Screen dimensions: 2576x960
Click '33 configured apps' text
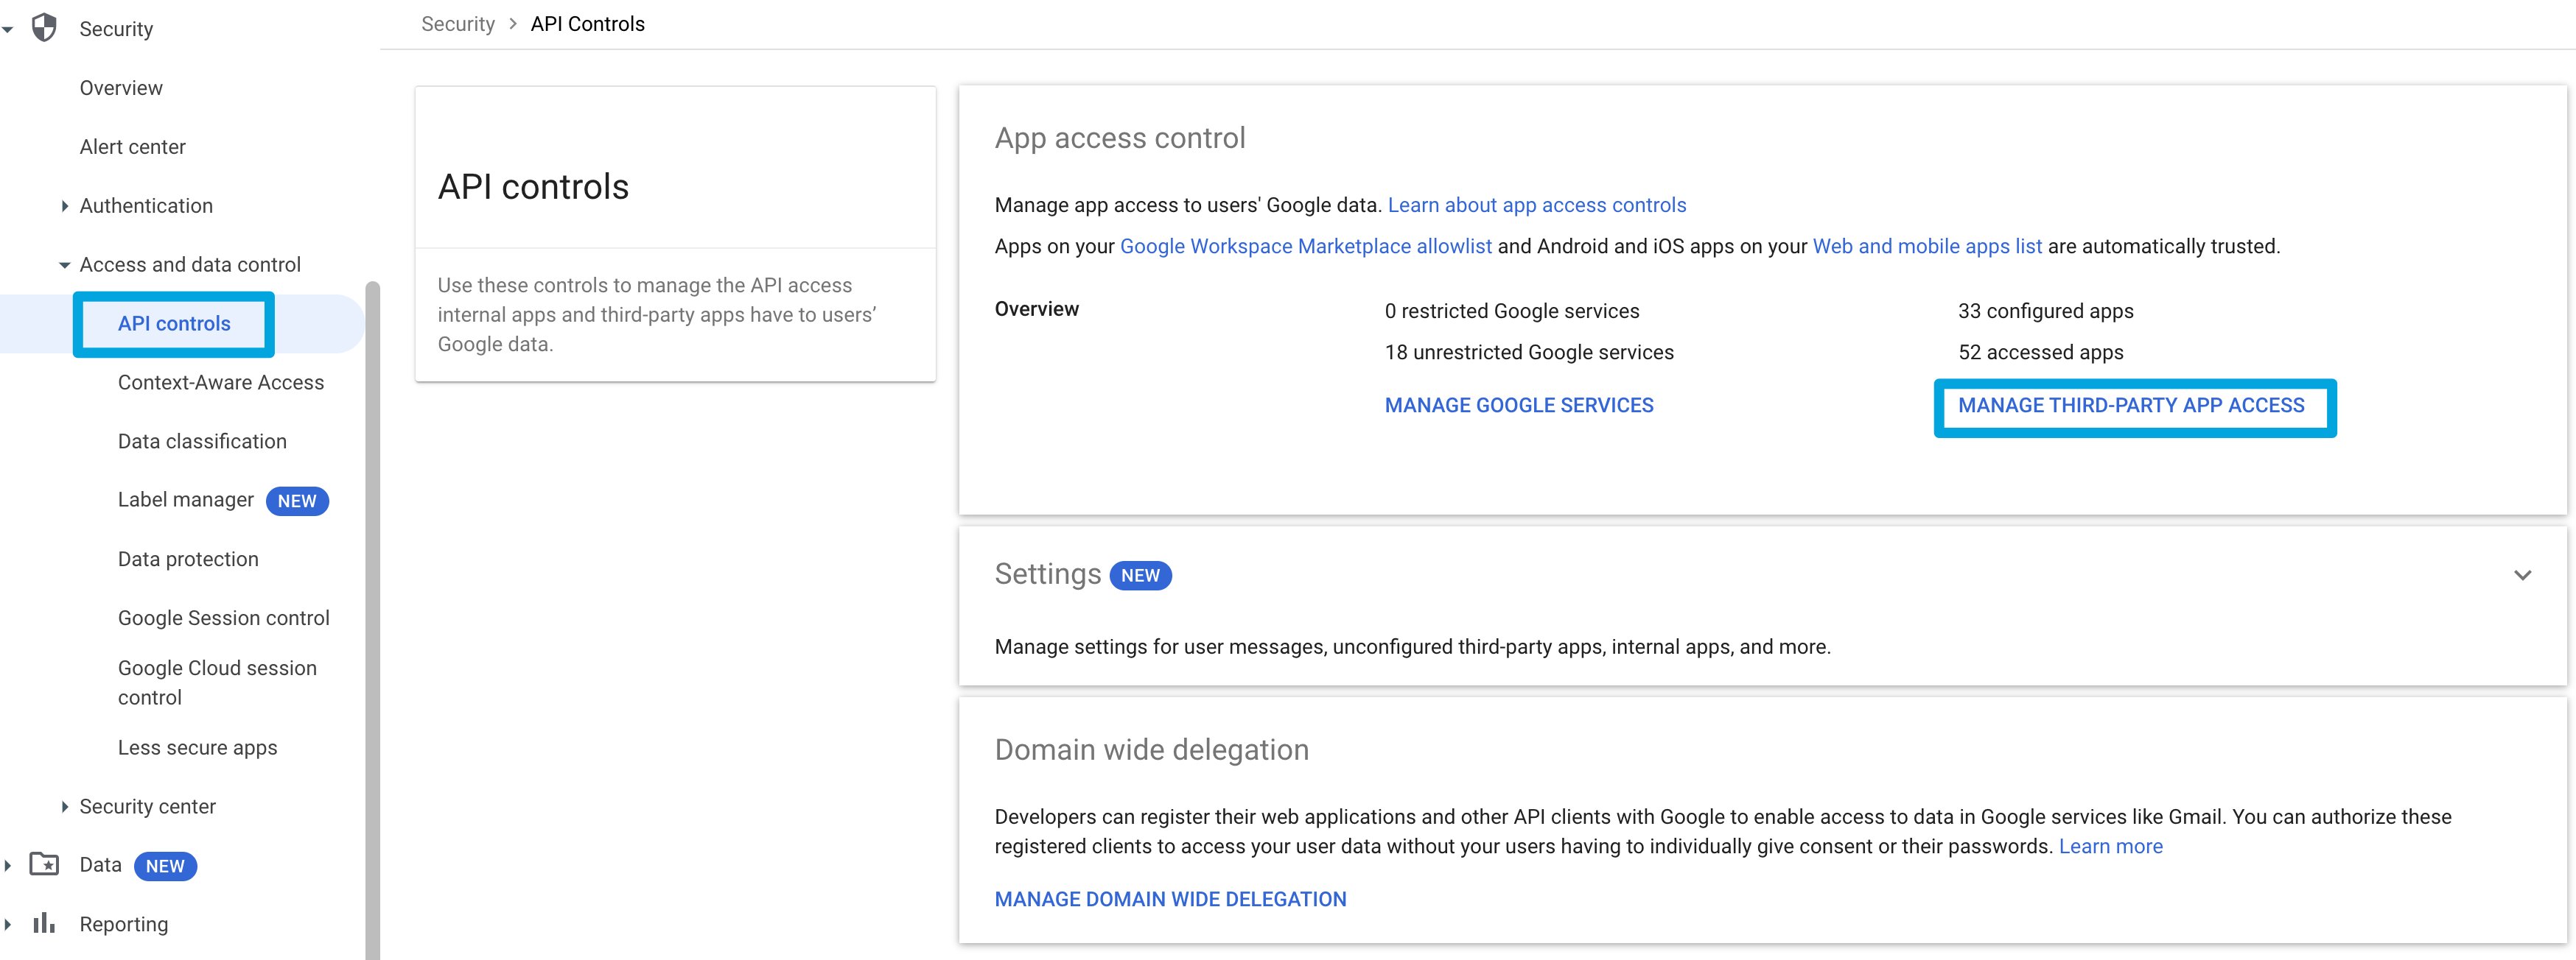(2045, 311)
